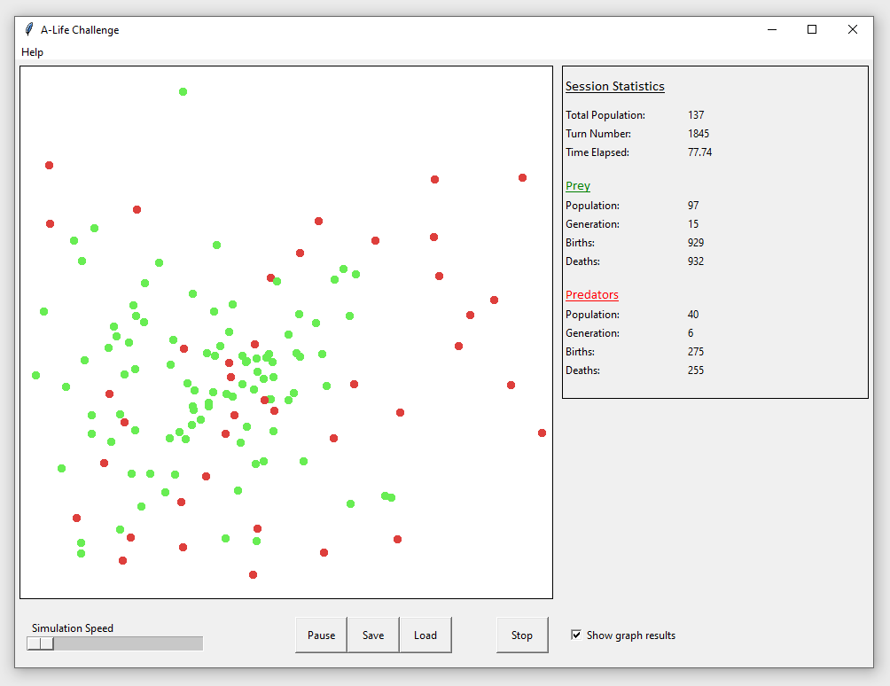Stop the simulation
This screenshot has height=686, width=890.
pyautogui.click(x=522, y=635)
